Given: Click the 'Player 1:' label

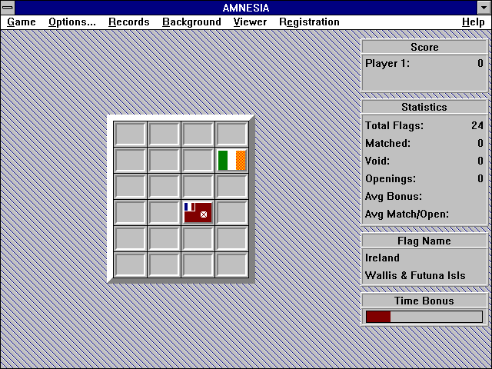Looking at the screenshot, I should (387, 63).
